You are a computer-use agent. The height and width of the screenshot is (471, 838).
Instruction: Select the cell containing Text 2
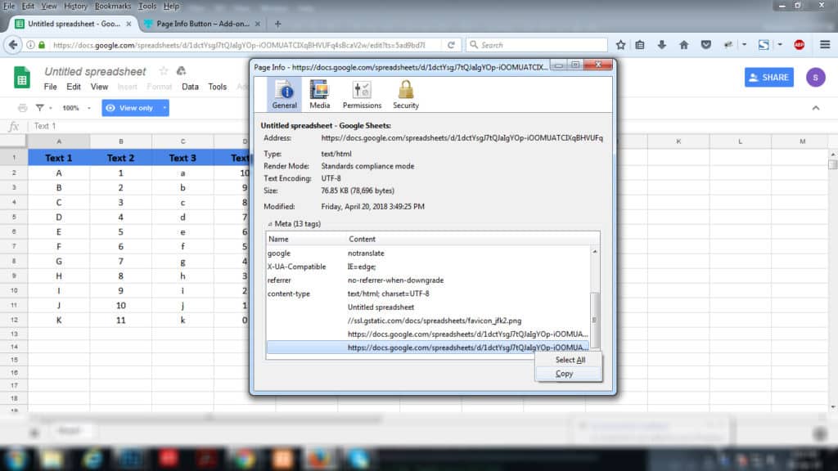pos(121,158)
